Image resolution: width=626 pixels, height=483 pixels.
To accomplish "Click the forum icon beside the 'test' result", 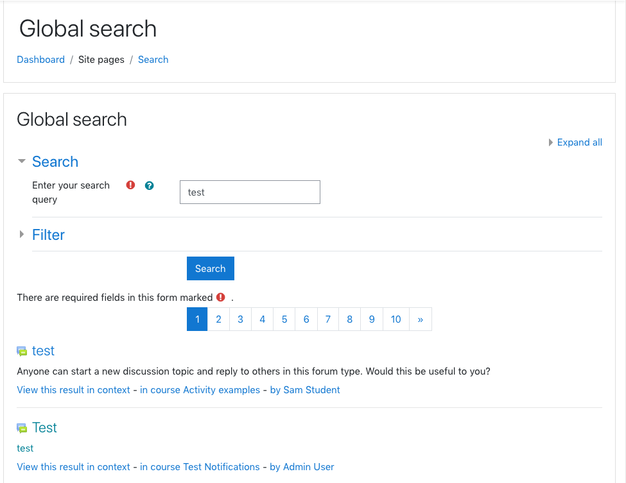I will (x=22, y=352).
